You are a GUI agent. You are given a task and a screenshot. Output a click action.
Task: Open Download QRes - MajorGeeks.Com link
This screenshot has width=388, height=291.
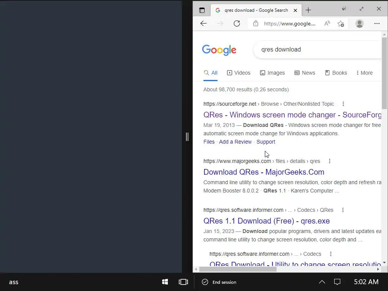(264, 172)
